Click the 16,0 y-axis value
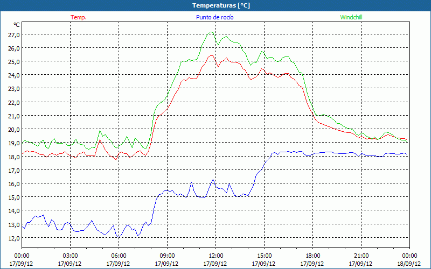431x269 pixels. (14, 184)
